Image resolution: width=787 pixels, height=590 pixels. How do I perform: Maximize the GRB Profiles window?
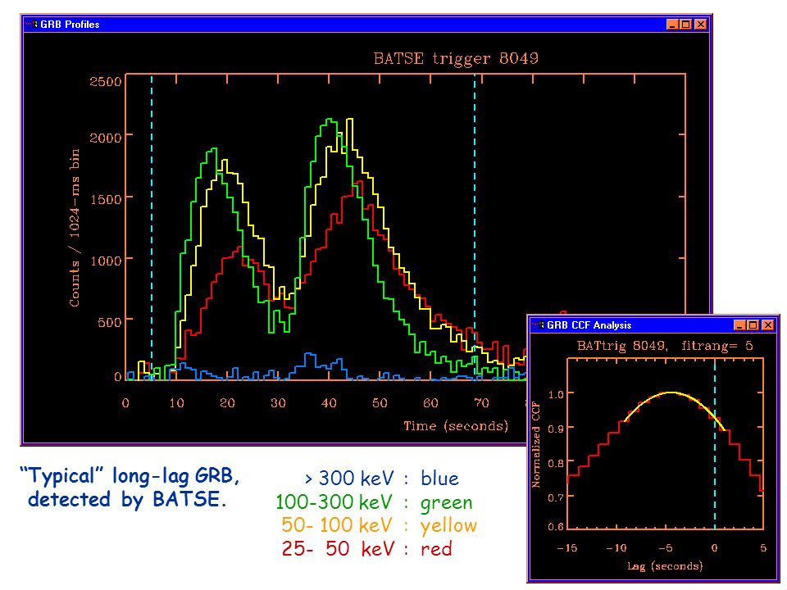tap(686, 24)
